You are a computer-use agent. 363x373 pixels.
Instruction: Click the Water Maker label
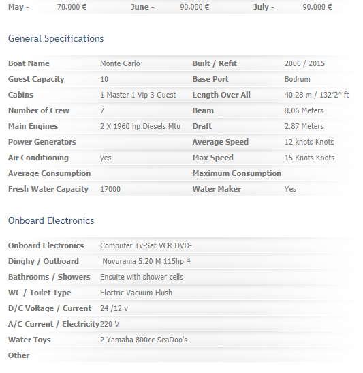[x=217, y=189]
